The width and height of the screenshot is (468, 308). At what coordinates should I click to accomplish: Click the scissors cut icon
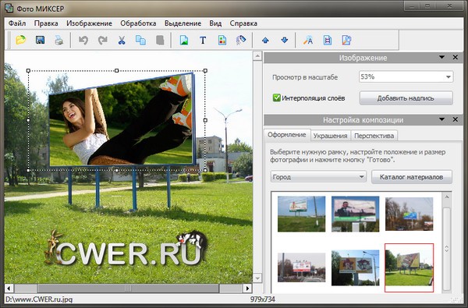click(122, 40)
